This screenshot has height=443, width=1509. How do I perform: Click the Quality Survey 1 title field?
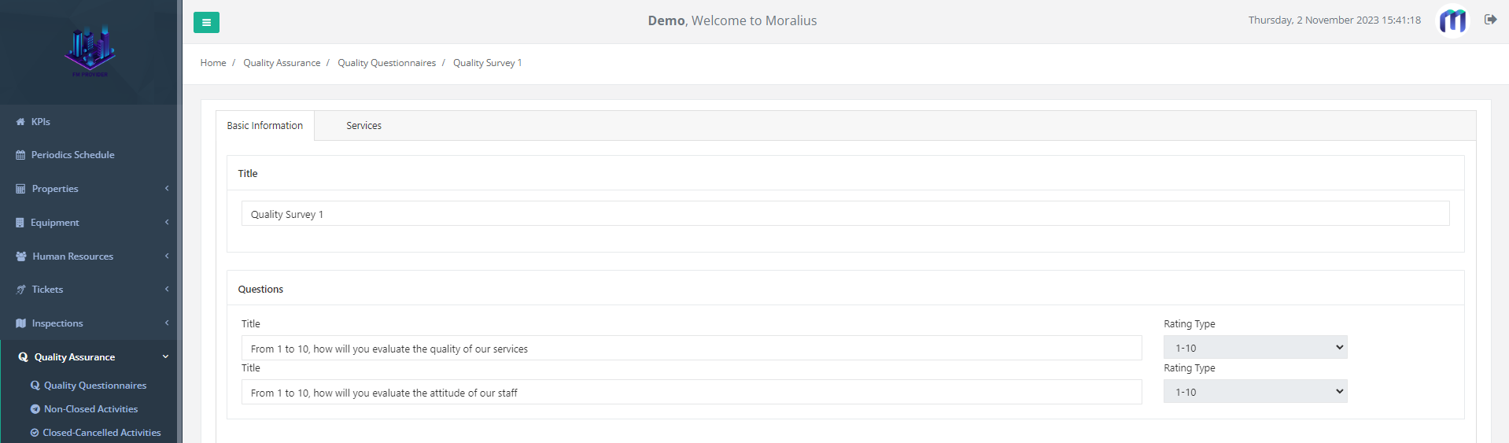coord(845,214)
